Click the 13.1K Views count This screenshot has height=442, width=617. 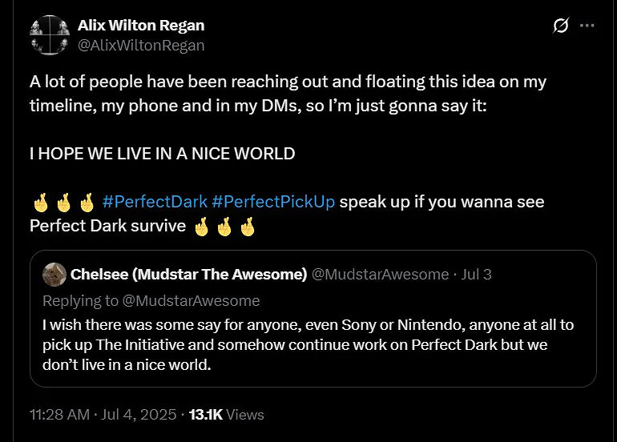point(228,415)
